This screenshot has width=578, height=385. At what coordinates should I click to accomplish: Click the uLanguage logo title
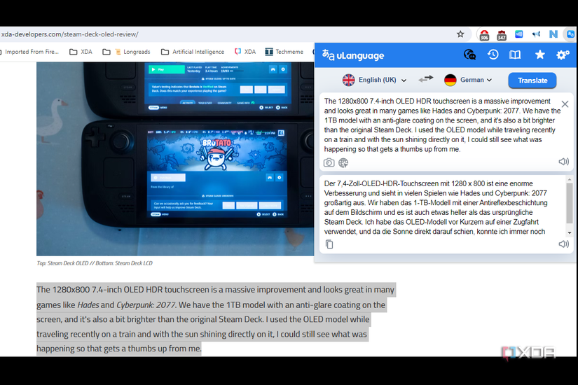(353, 55)
